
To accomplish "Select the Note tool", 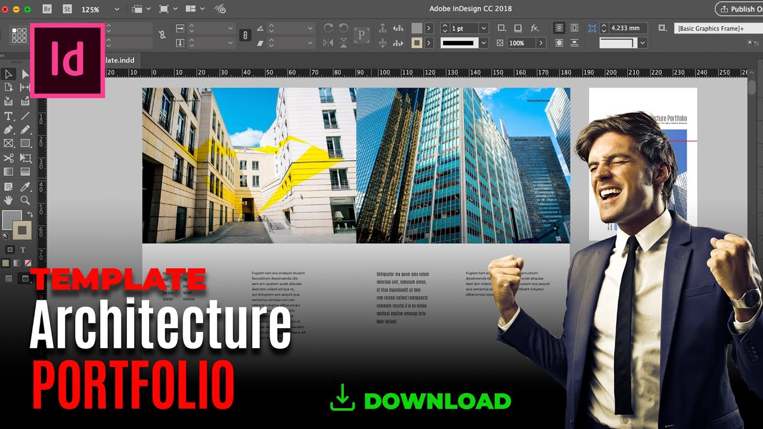I will 8,187.
